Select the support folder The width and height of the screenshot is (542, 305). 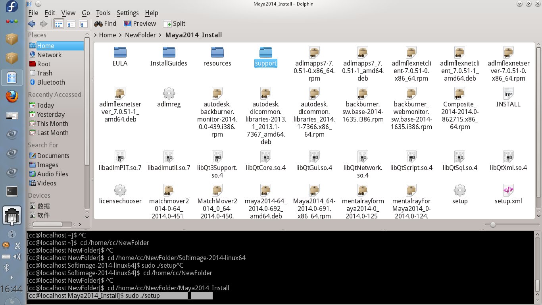tap(266, 56)
